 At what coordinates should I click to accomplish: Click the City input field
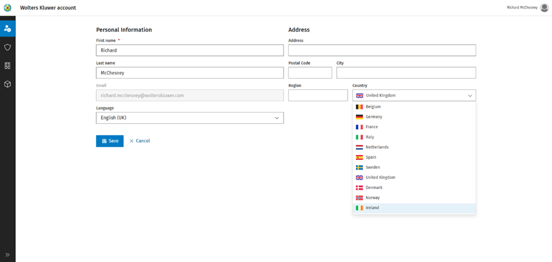(406, 73)
